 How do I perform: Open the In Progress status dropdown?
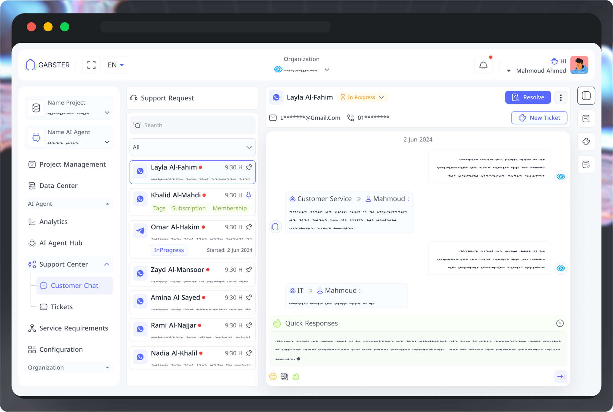(362, 97)
